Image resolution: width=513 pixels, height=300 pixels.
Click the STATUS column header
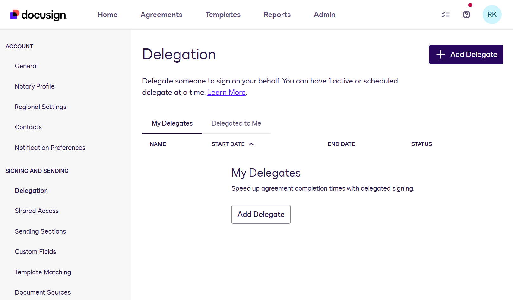click(x=421, y=144)
